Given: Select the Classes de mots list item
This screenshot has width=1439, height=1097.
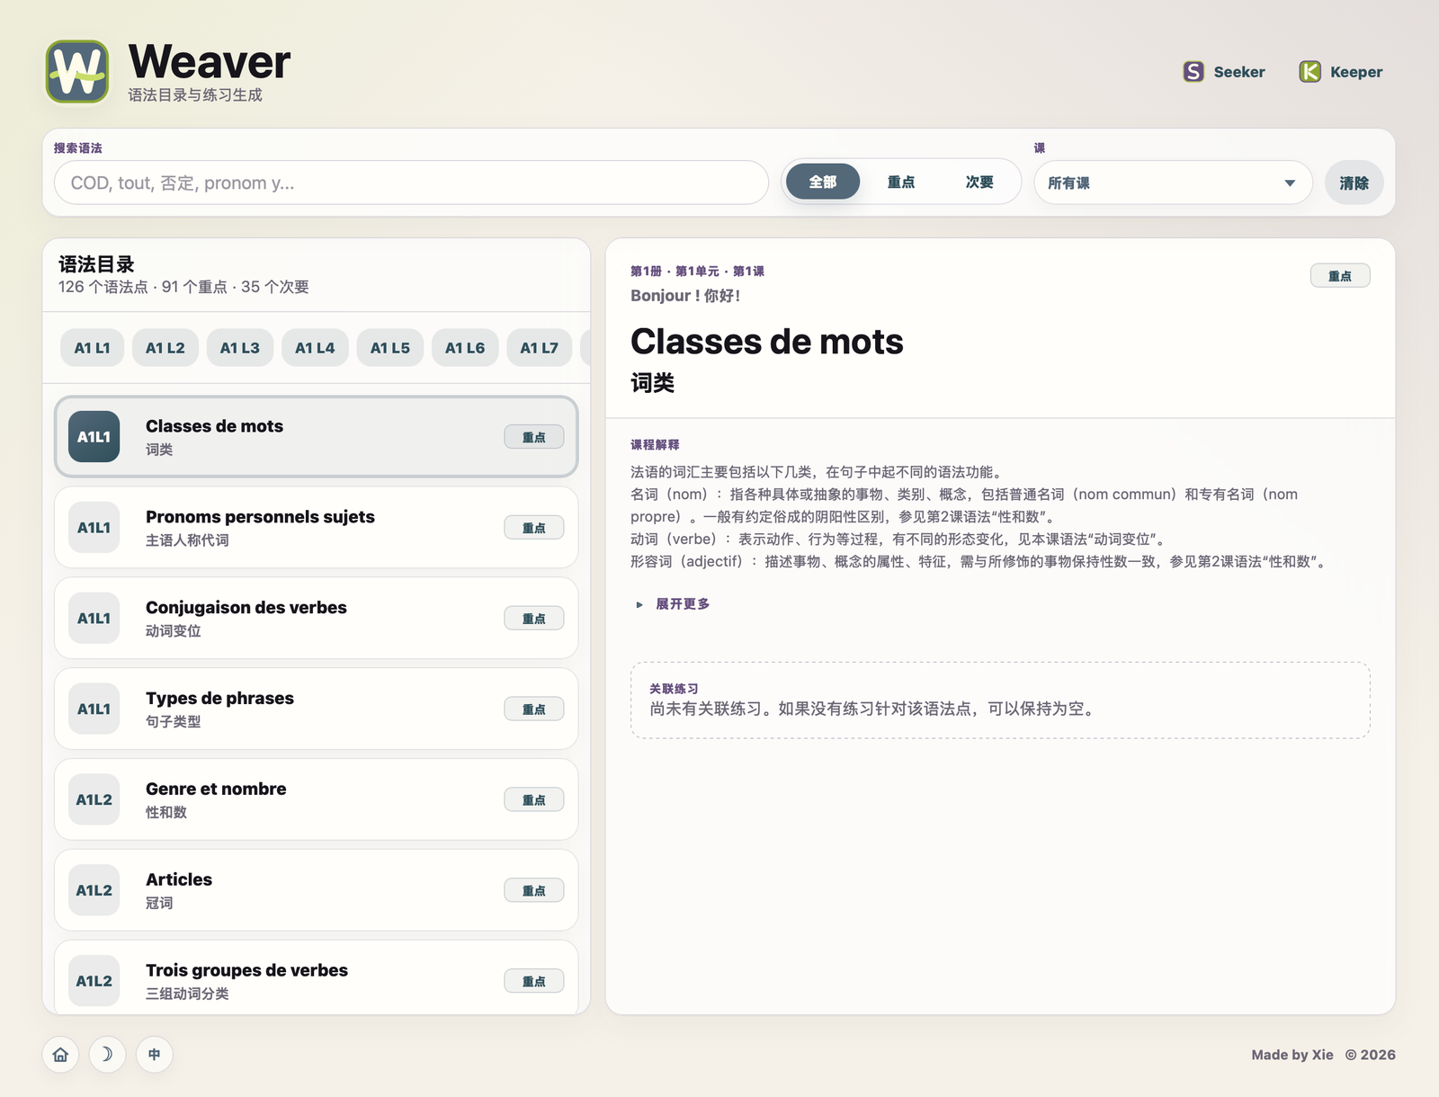Looking at the screenshot, I should pos(316,437).
